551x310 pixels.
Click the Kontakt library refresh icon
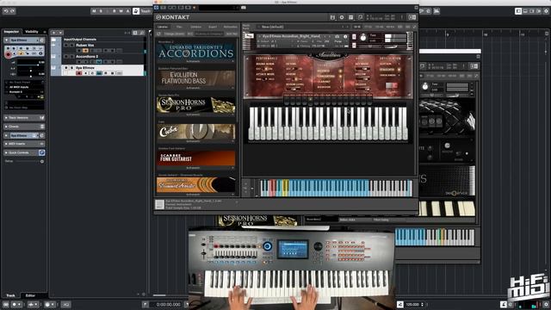click(158, 34)
